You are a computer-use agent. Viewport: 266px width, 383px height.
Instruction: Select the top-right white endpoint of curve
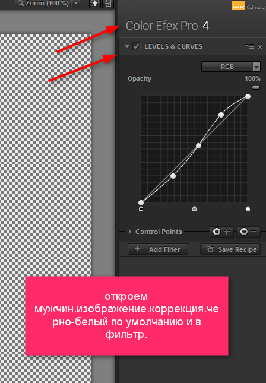tap(248, 96)
